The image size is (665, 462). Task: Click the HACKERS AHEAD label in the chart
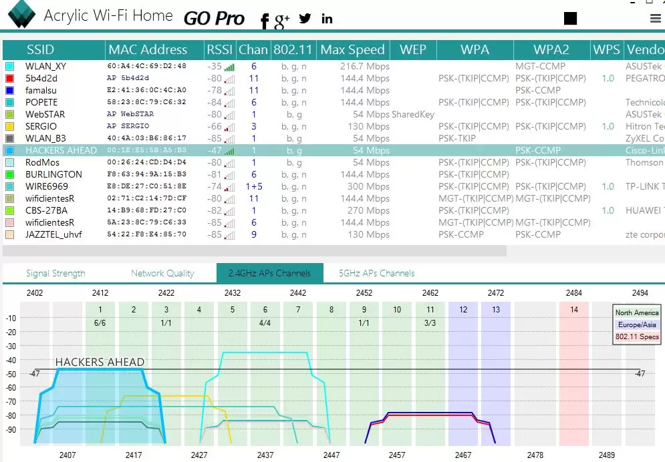(x=100, y=362)
